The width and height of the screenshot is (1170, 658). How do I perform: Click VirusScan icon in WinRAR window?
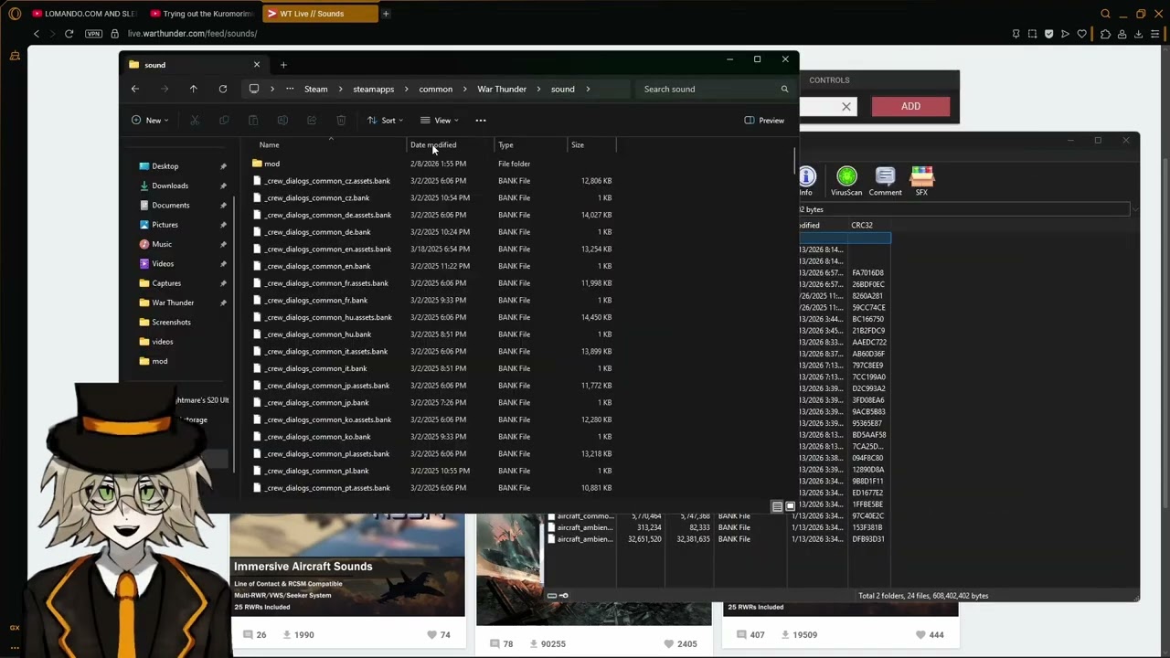click(x=846, y=182)
